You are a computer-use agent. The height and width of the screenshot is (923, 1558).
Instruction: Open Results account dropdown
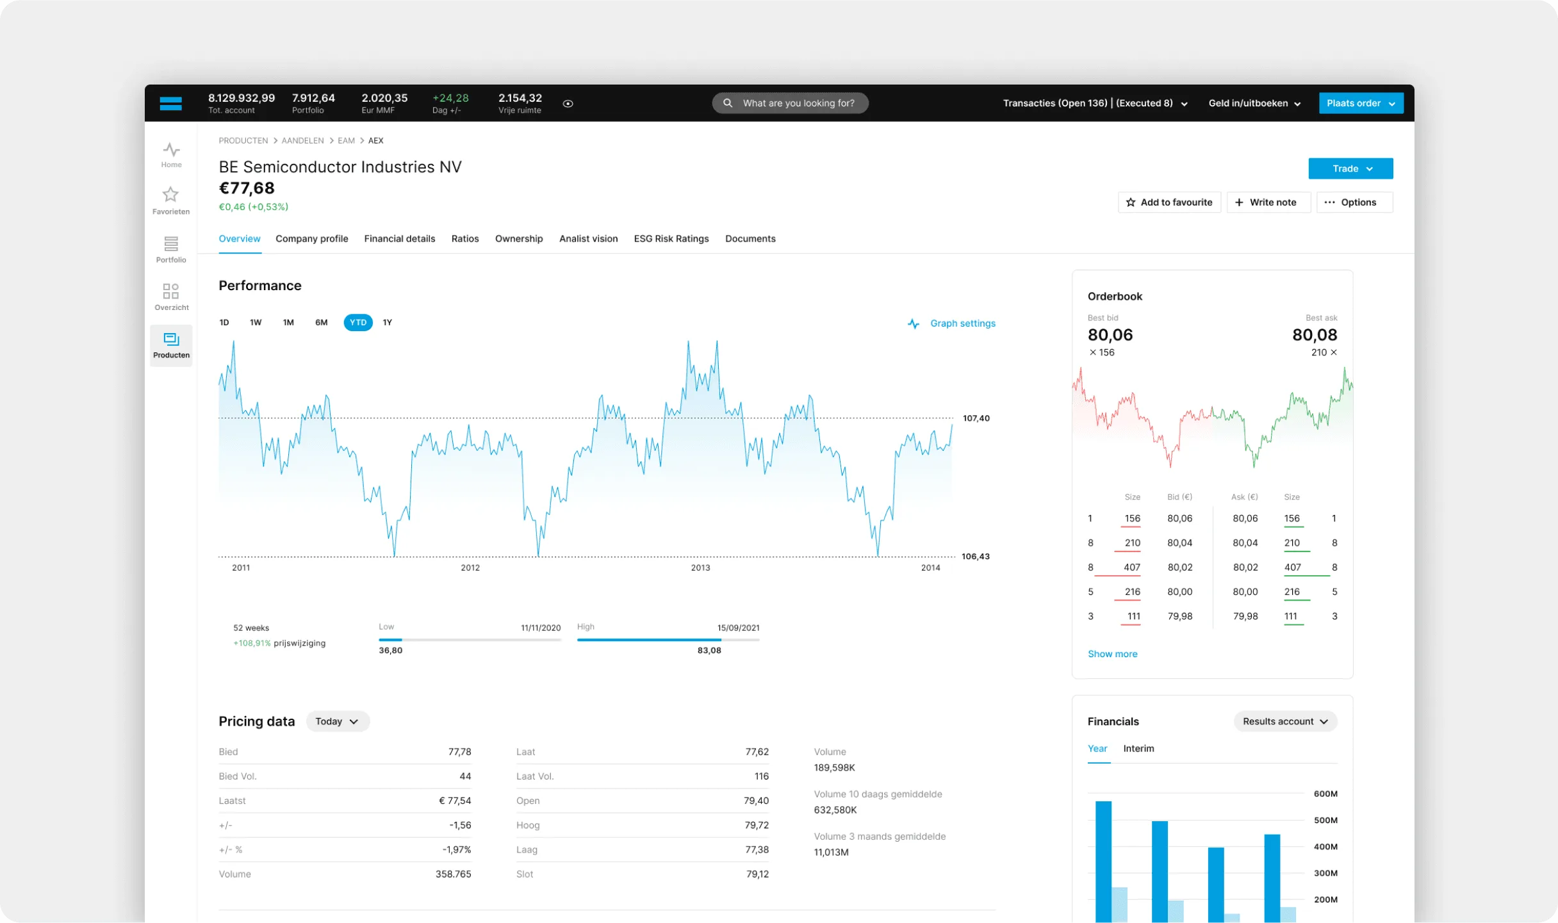1285,721
